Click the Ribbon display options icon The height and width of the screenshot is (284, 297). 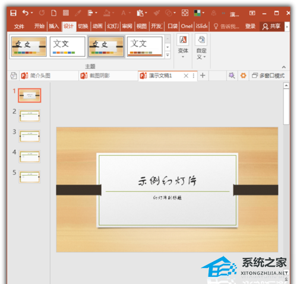[252, 13]
